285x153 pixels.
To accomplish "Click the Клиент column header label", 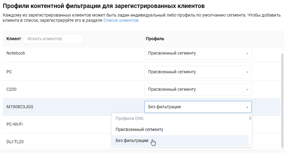I will (14, 39).
